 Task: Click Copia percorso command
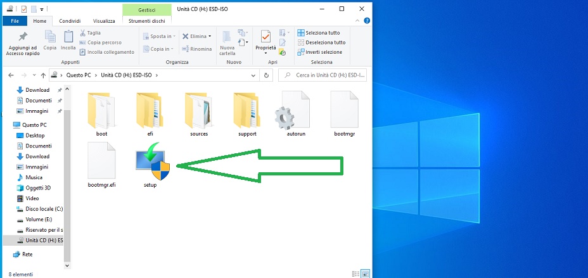[101, 42]
